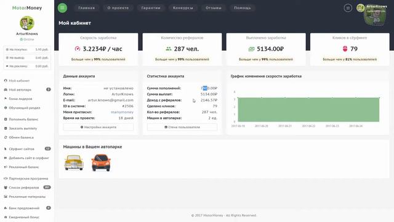Open Добавить сайт в сёрфинг sidebar item
This screenshot has height=222, width=394.
pos(29,158)
